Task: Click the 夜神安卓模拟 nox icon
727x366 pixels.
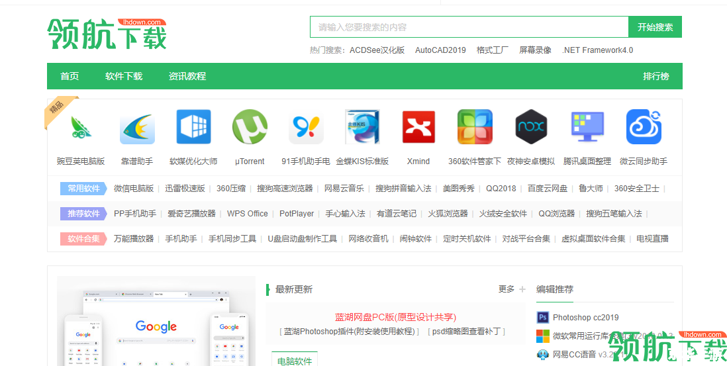Action: 531,127
